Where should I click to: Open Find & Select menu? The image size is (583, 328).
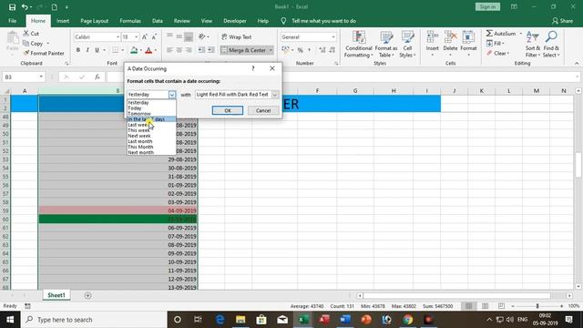(551, 45)
